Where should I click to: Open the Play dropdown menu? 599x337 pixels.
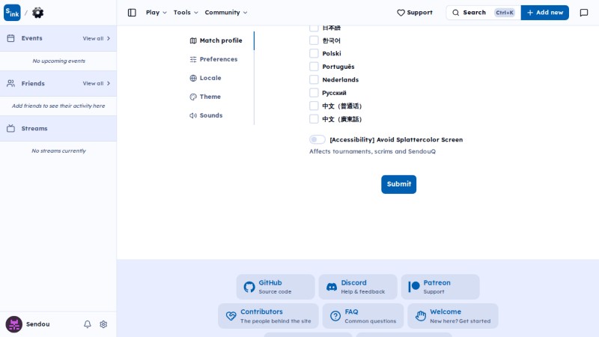[x=156, y=13]
